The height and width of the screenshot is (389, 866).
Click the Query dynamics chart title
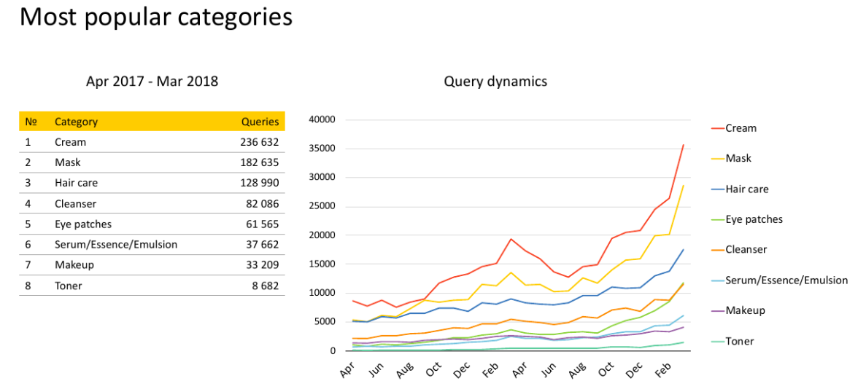pos(495,82)
